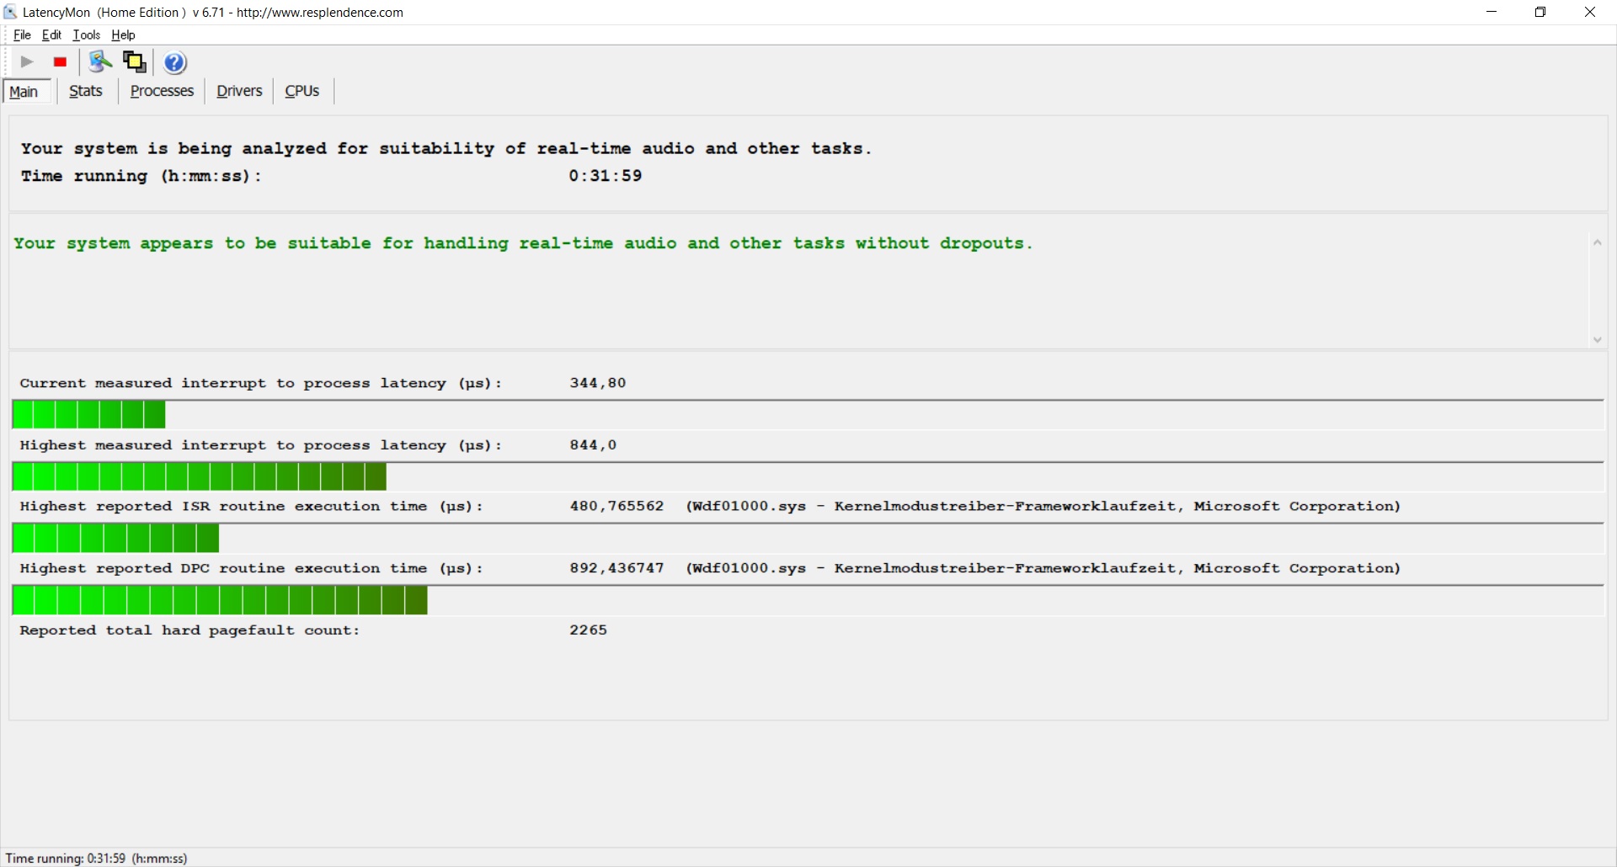The image size is (1617, 867).
Task: Open the Tools menu
Action: click(x=87, y=35)
